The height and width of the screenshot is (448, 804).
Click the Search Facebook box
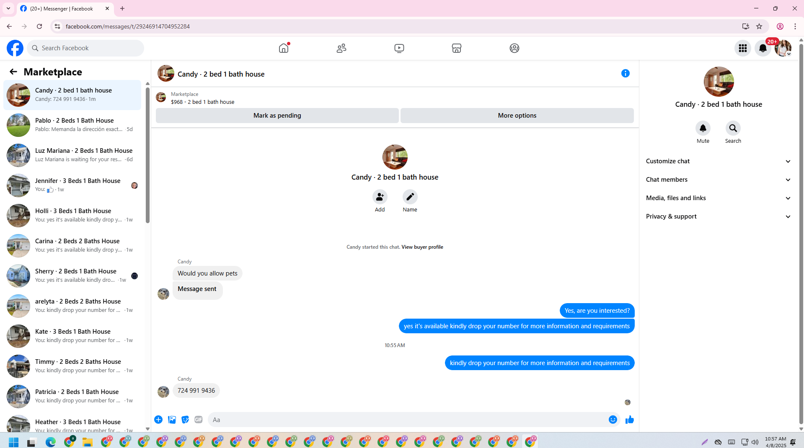tap(85, 48)
